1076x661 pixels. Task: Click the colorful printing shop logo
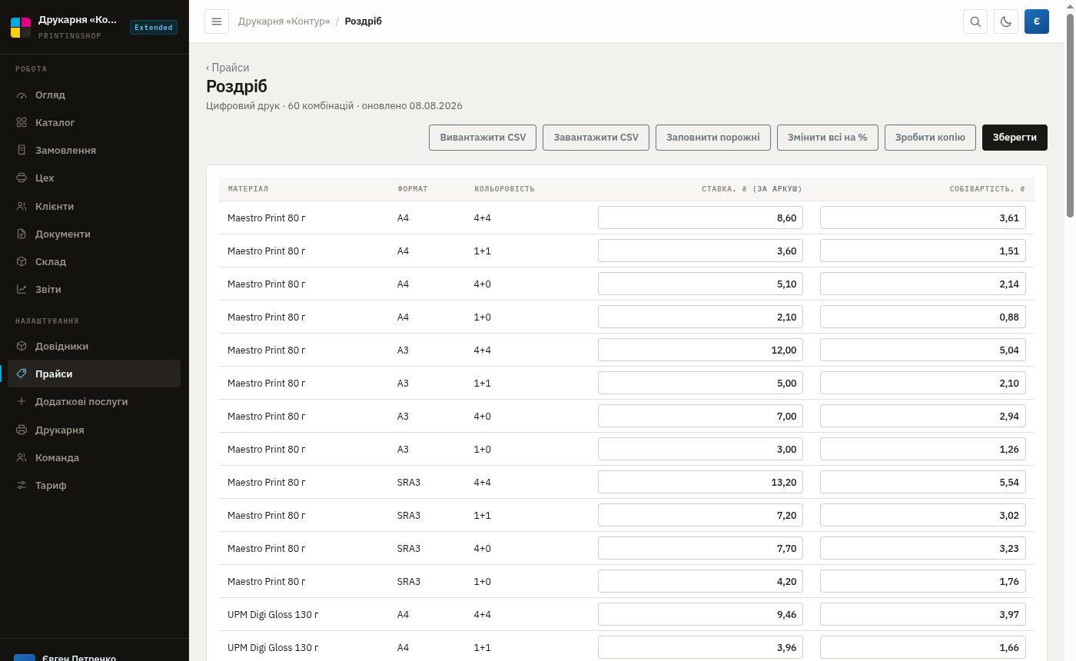[x=21, y=28]
